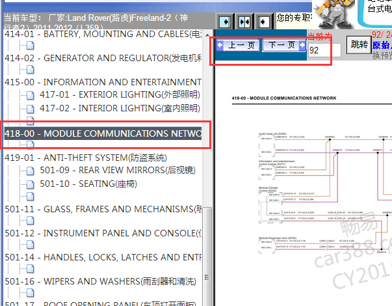Open 501-10 SEATING entry

[x=88, y=184]
